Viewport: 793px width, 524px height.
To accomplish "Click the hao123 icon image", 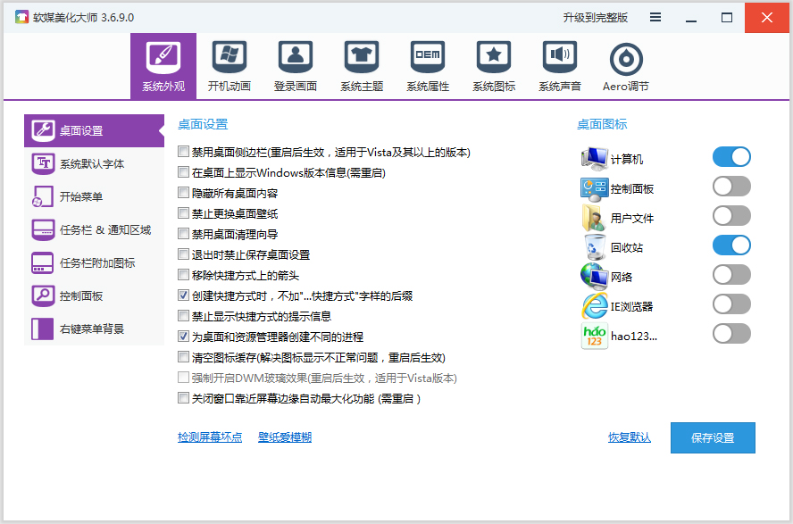I will pyautogui.click(x=594, y=336).
